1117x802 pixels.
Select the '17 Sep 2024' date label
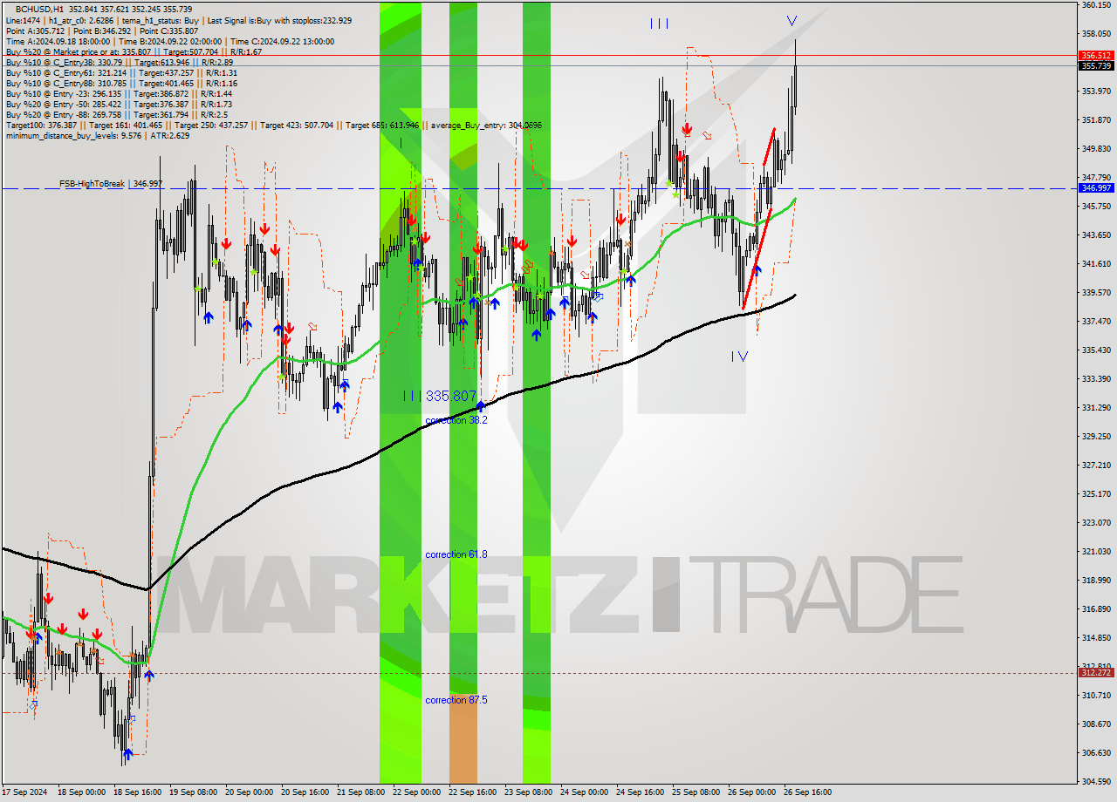coord(25,792)
